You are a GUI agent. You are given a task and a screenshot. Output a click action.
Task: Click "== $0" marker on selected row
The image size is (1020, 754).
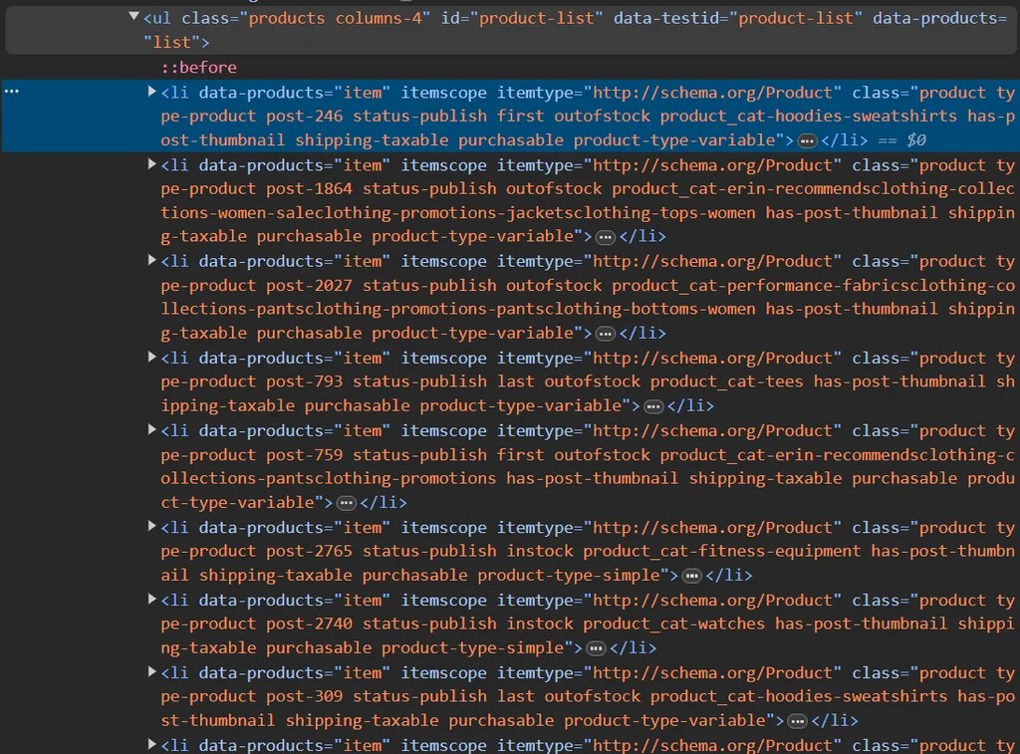point(901,139)
